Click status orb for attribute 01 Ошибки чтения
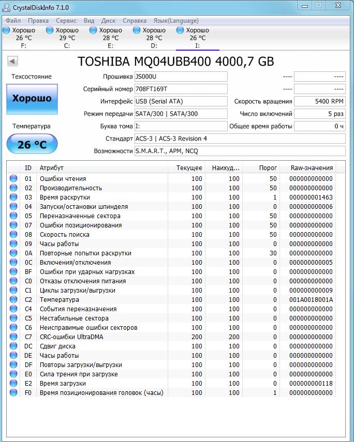 pyautogui.click(x=13, y=179)
